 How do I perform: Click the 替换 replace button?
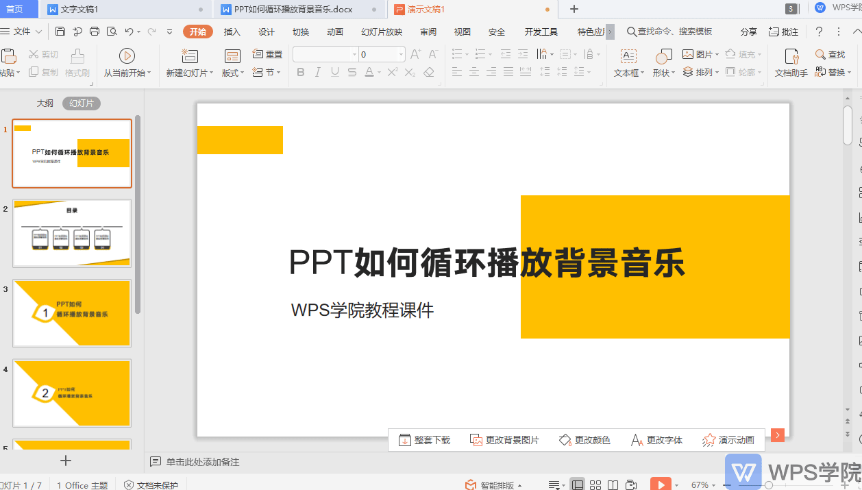pos(832,72)
